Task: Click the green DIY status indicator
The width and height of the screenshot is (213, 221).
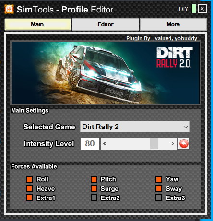Action: pos(194,9)
